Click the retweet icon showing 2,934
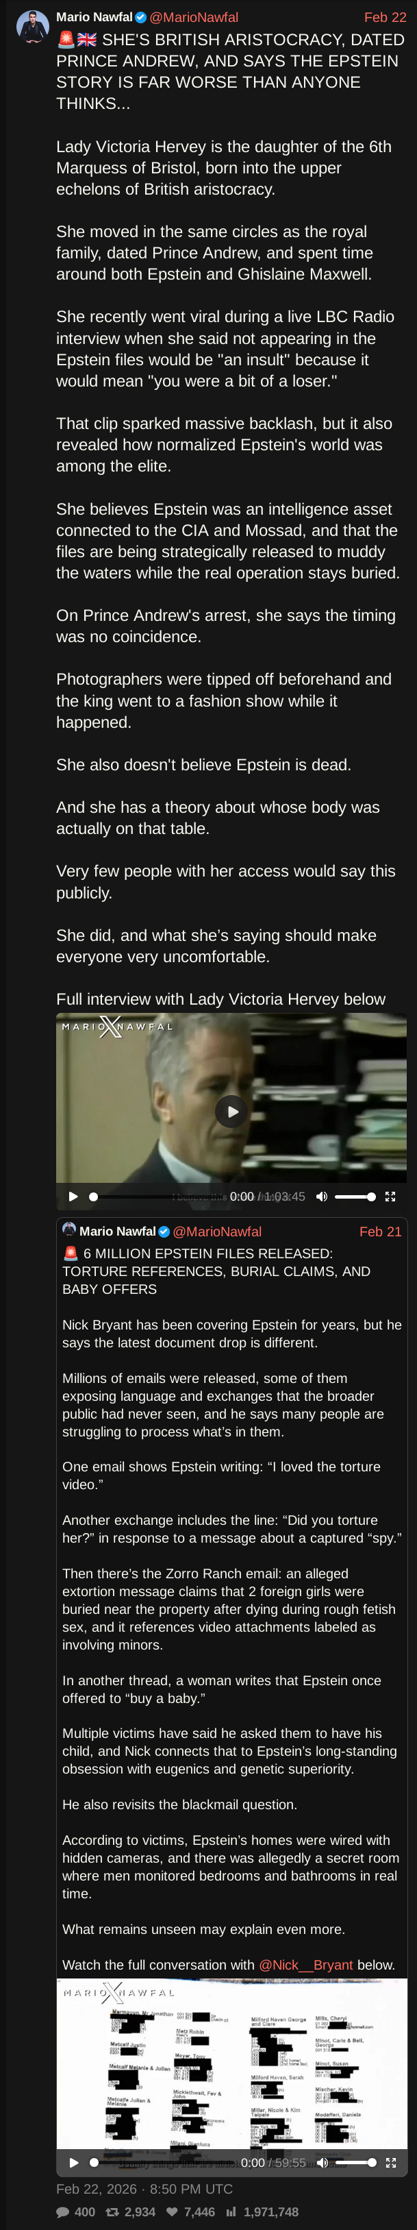 [x=112, y=2211]
